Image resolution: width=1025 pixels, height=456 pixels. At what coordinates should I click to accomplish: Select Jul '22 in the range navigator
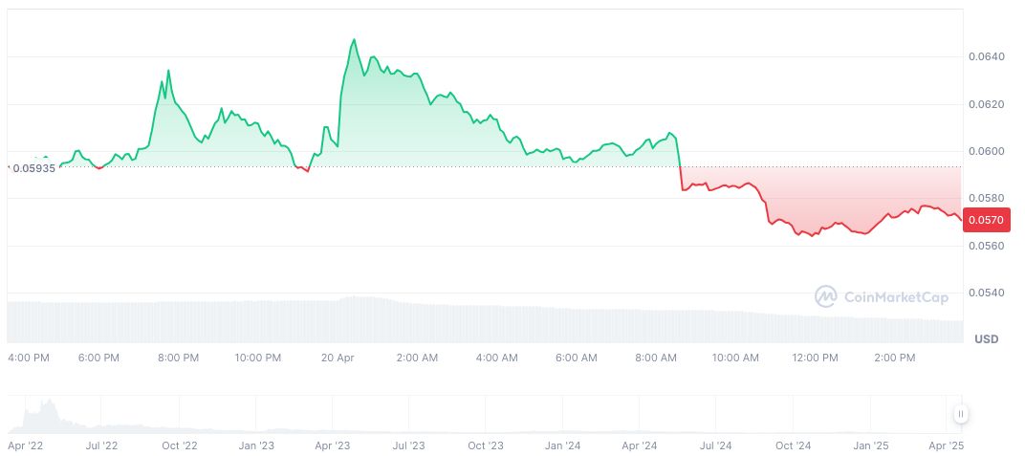tap(101, 445)
